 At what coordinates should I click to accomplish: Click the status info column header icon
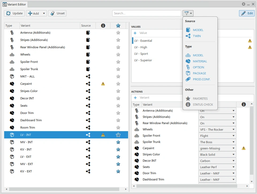pyautogui.click(x=103, y=26)
